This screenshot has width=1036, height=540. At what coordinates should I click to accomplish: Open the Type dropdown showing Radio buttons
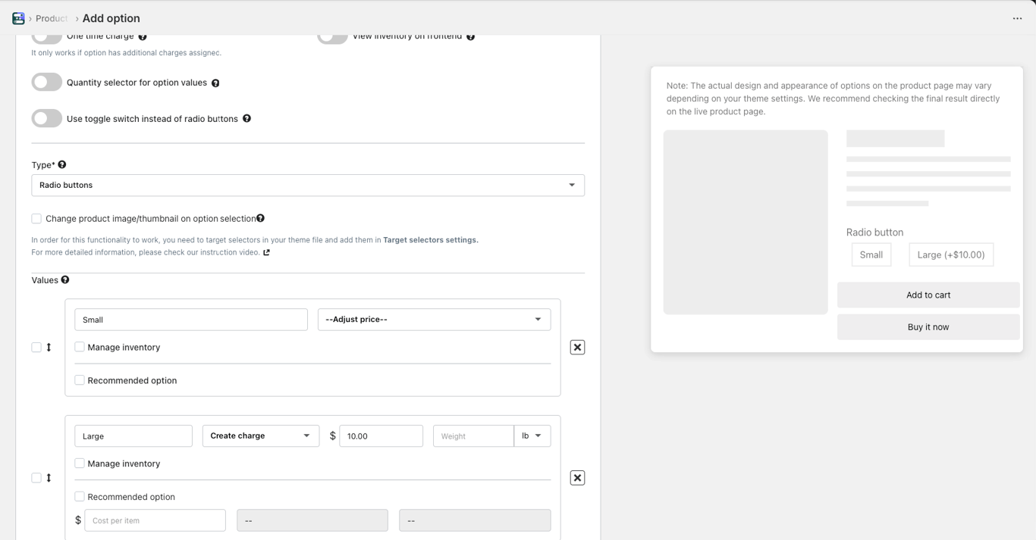pyautogui.click(x=307, y=186)
